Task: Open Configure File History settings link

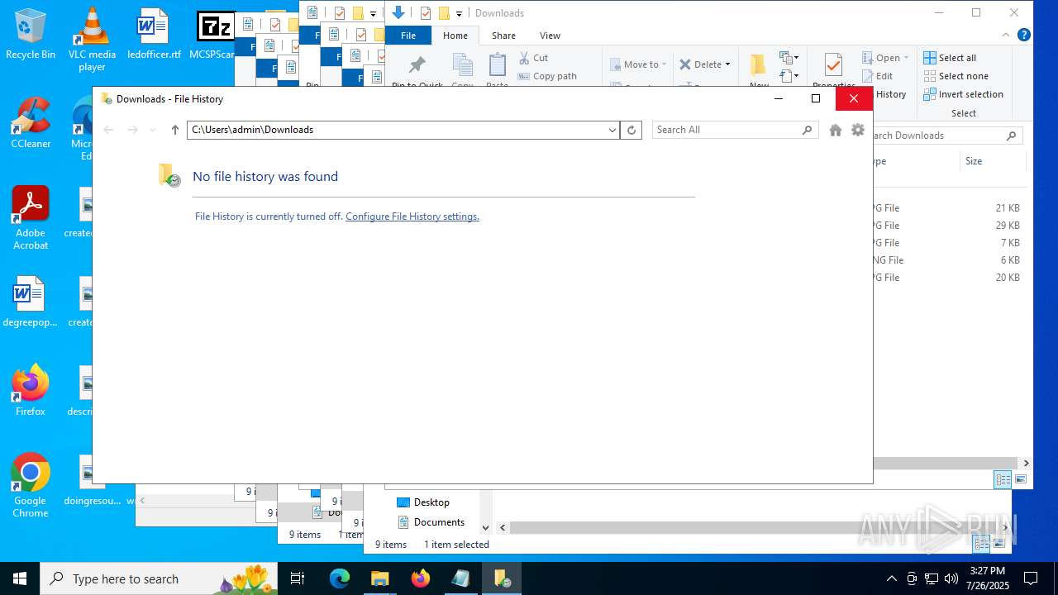Action: (x=412, y=217)
